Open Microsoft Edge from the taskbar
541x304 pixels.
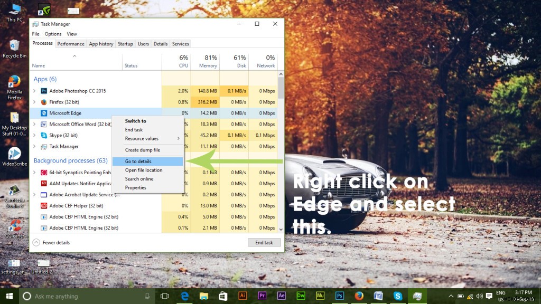[x=184, y=296]
